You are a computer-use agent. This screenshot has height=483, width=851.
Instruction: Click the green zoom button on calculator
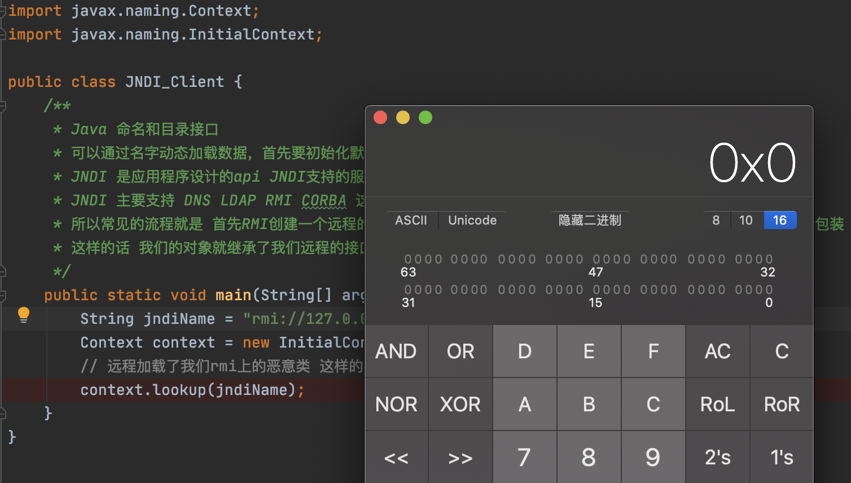point(425,117)
